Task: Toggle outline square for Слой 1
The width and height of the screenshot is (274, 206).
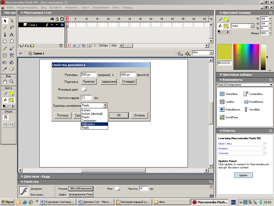Action: [62, 25]
